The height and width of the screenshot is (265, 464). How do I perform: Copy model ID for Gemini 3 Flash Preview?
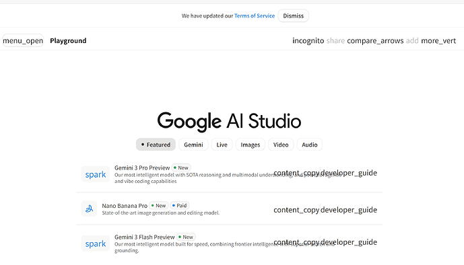(296, 242)
